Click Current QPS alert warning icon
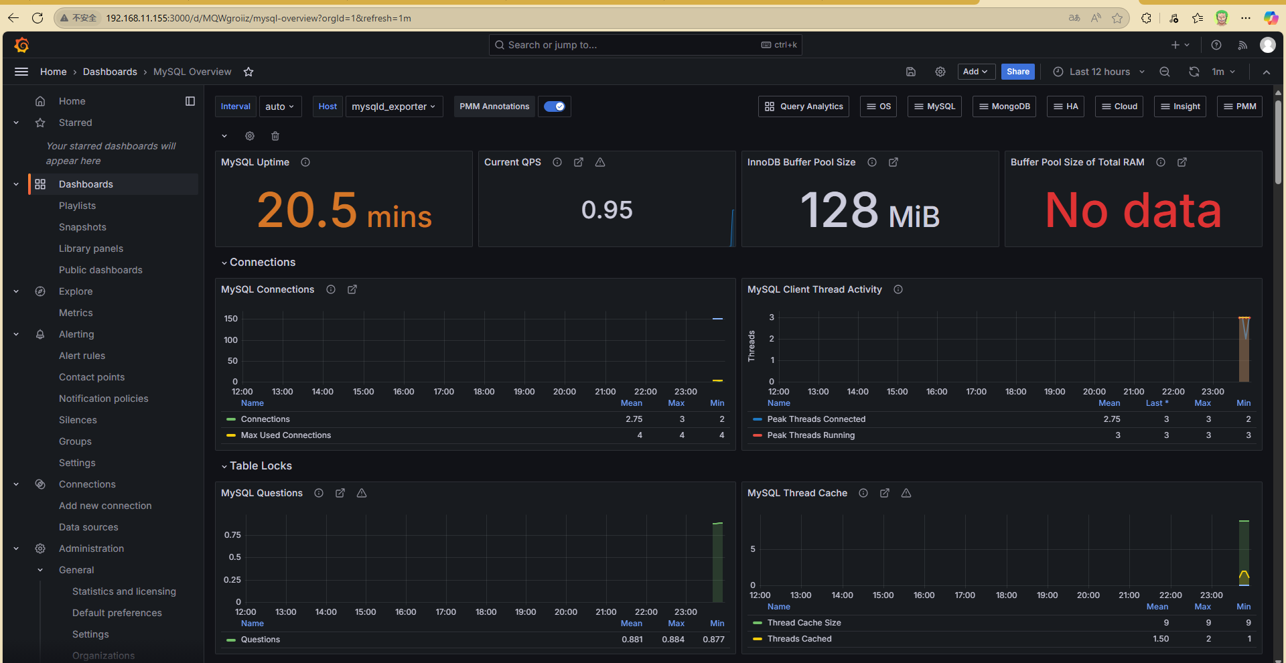Image resolution: width=1286 pixels, height=663 pixels. coord(600,162)
